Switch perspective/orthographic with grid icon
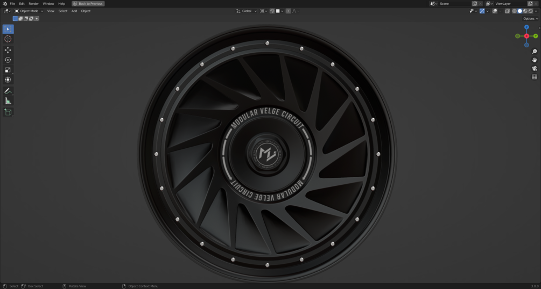This screenshot has height=289, width=541. tap(535, 77)
